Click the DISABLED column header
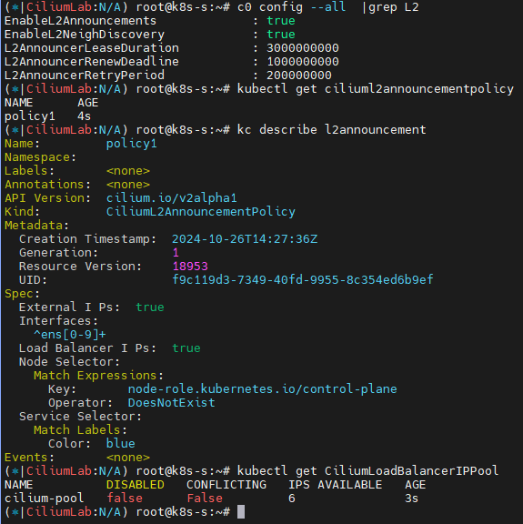This screenshot has height=524, width=523. (x=136, y=485)
